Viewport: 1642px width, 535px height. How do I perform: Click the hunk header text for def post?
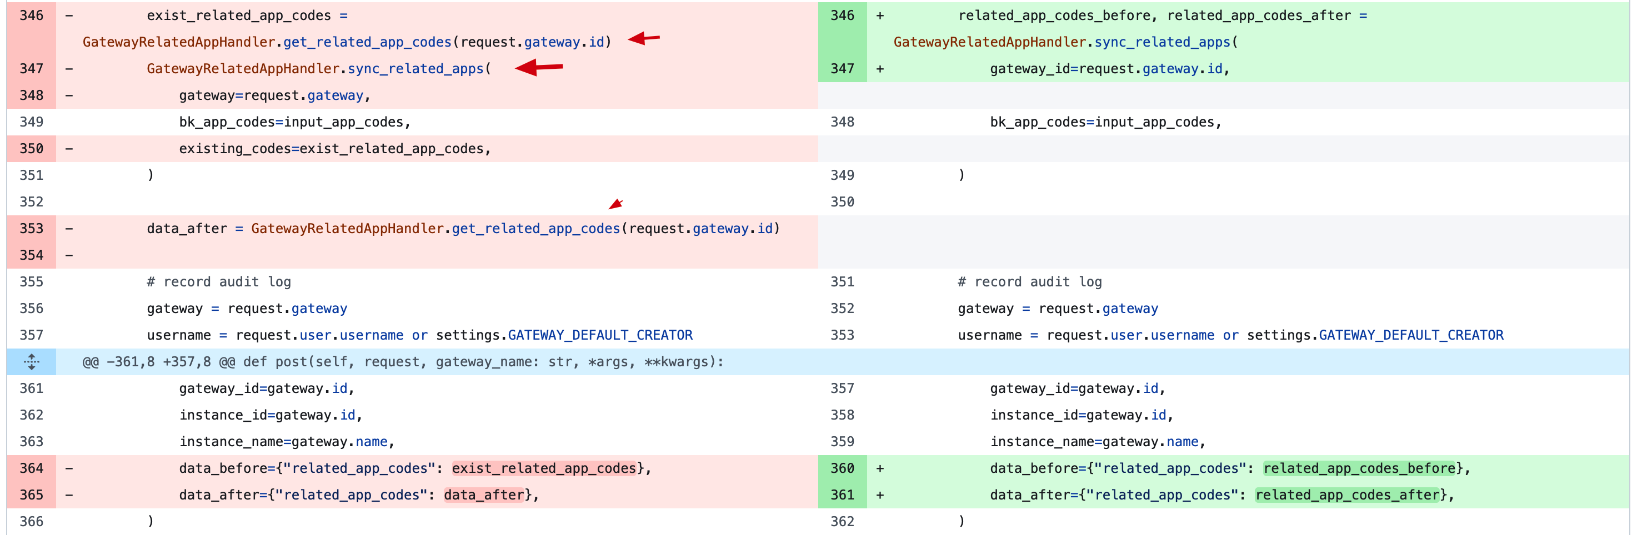coord(403,362)
